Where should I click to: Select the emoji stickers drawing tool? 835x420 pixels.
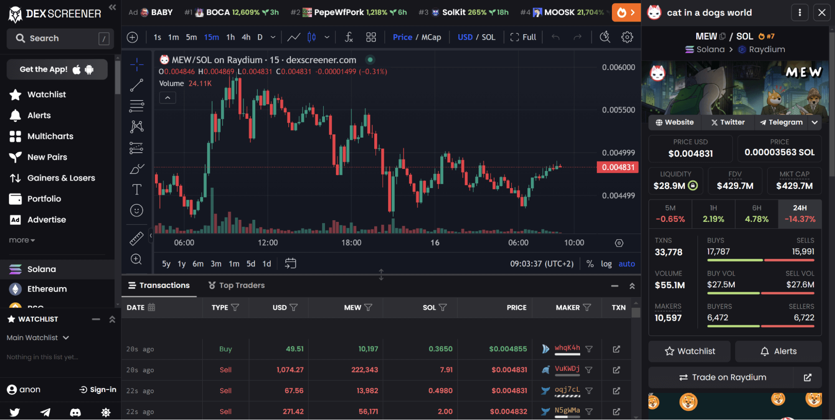pos(137,210)
